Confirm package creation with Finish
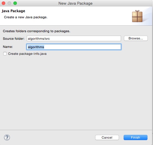This screenshot has width=153, height=145. pyautogui.click(x=136, y=137)
